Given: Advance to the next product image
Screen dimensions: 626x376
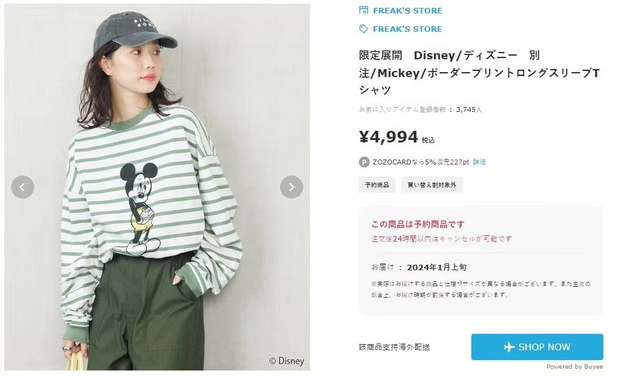Looking at the screenshot, I should coord(292,187).
